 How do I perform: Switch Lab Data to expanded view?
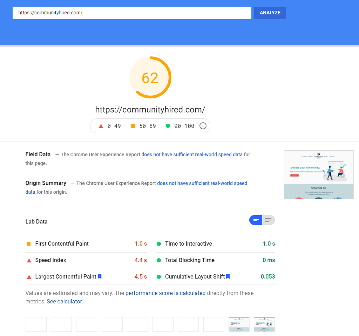pyautogui.click(x=269, y=220)
